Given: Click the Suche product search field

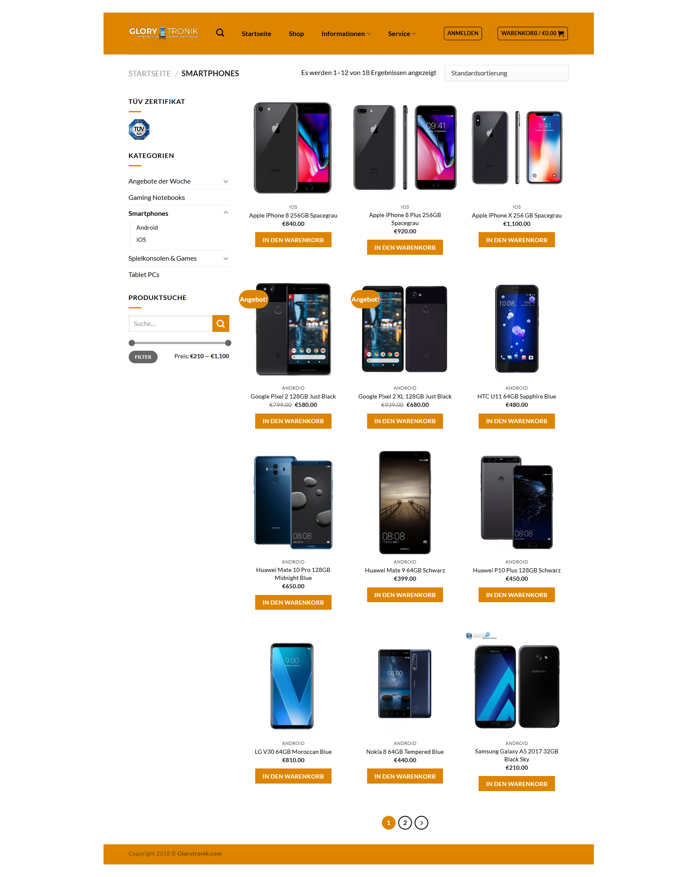Looking at the screenshot, I should [x=171, y=323].
